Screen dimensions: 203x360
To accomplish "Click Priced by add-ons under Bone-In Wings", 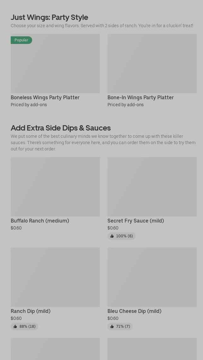I will pyautogui.click(x=125, y=105).
